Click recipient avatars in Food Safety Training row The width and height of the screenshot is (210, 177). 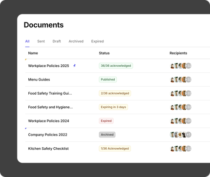click(x=181, y=93)
